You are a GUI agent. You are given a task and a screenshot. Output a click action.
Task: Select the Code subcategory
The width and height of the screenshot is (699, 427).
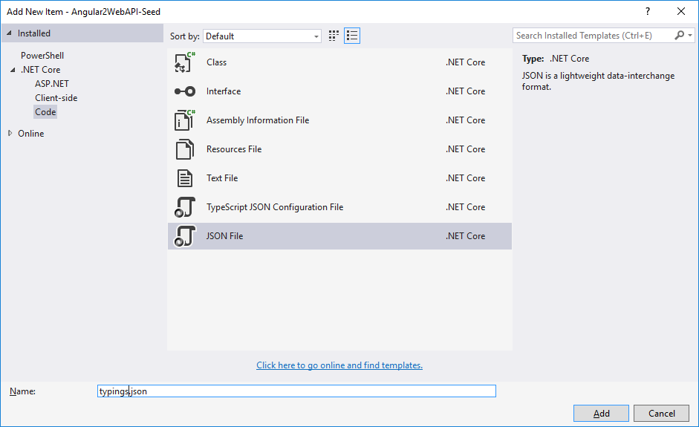[x=45, y=112]
